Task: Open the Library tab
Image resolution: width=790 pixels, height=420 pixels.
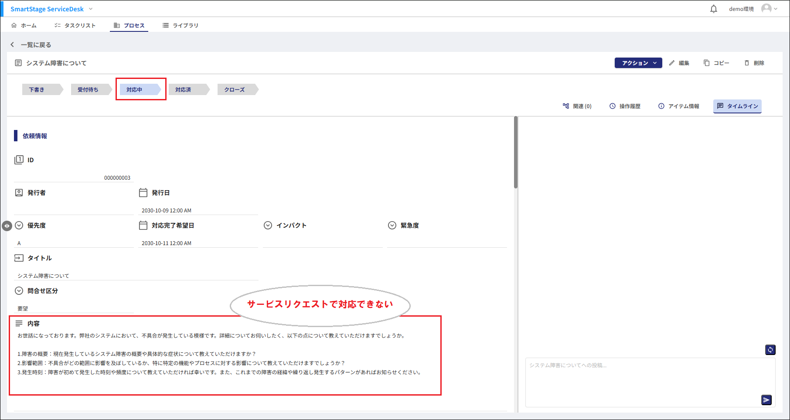Action: tap(180, 26)
